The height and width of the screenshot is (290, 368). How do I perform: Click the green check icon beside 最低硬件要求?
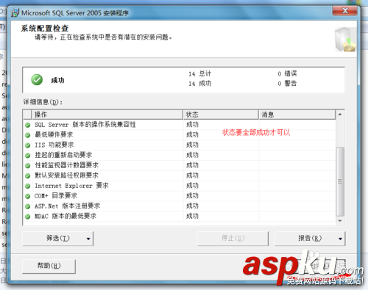[27, 135]
